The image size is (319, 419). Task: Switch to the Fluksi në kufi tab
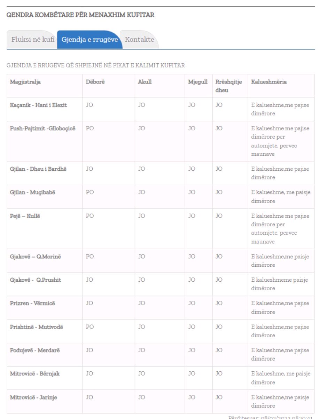(33, 40)
